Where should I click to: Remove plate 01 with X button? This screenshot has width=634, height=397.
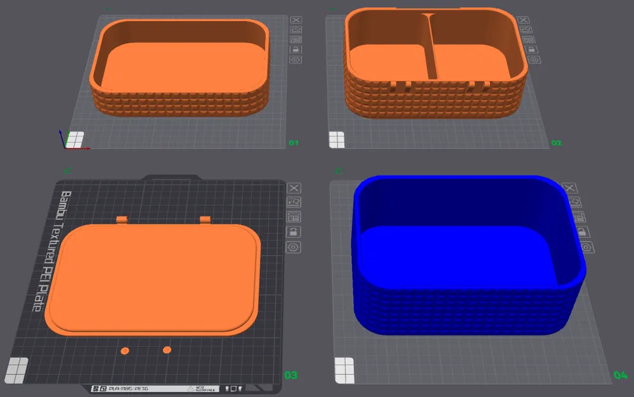pyautogui.click(x=296, y=20)
